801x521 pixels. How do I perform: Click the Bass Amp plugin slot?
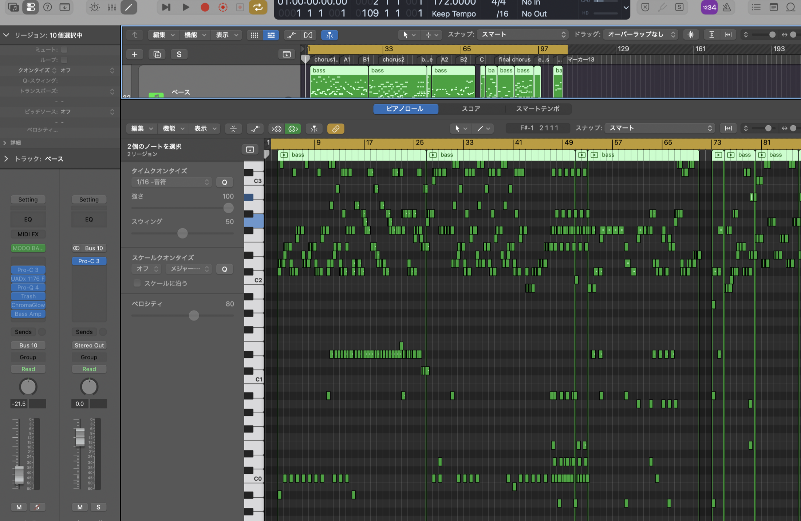(x=28, y=314)
